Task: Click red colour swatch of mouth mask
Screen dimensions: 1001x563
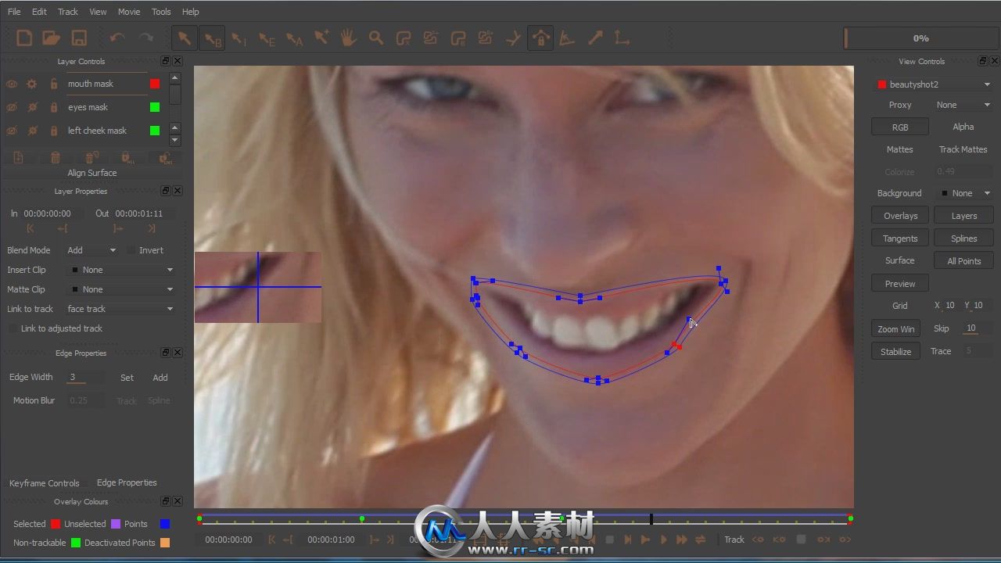Action: click(x=155, y=84)
